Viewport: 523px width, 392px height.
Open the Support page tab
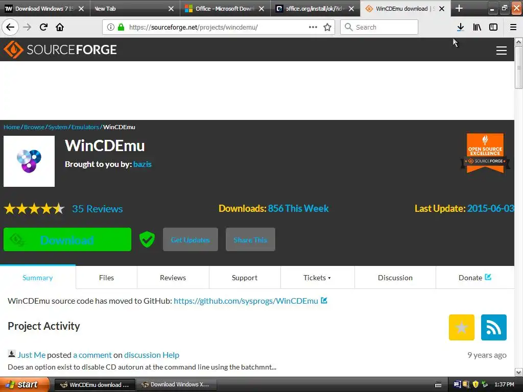point(245,277)
